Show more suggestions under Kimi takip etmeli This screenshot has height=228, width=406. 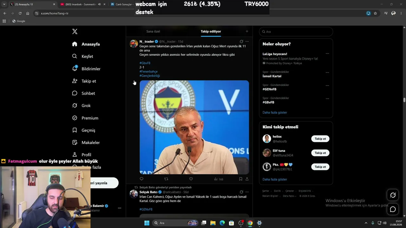coord(275,179)
